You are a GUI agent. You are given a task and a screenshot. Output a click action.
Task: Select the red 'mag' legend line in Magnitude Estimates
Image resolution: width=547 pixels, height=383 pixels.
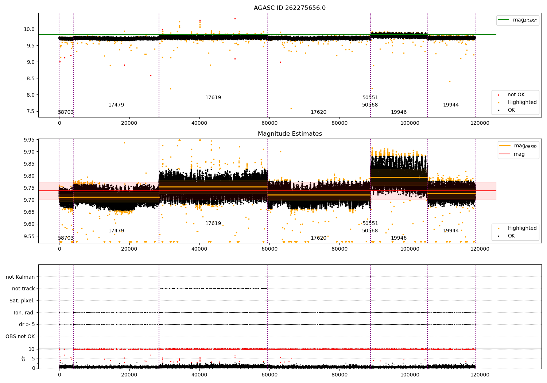click(x=505, y=154)
